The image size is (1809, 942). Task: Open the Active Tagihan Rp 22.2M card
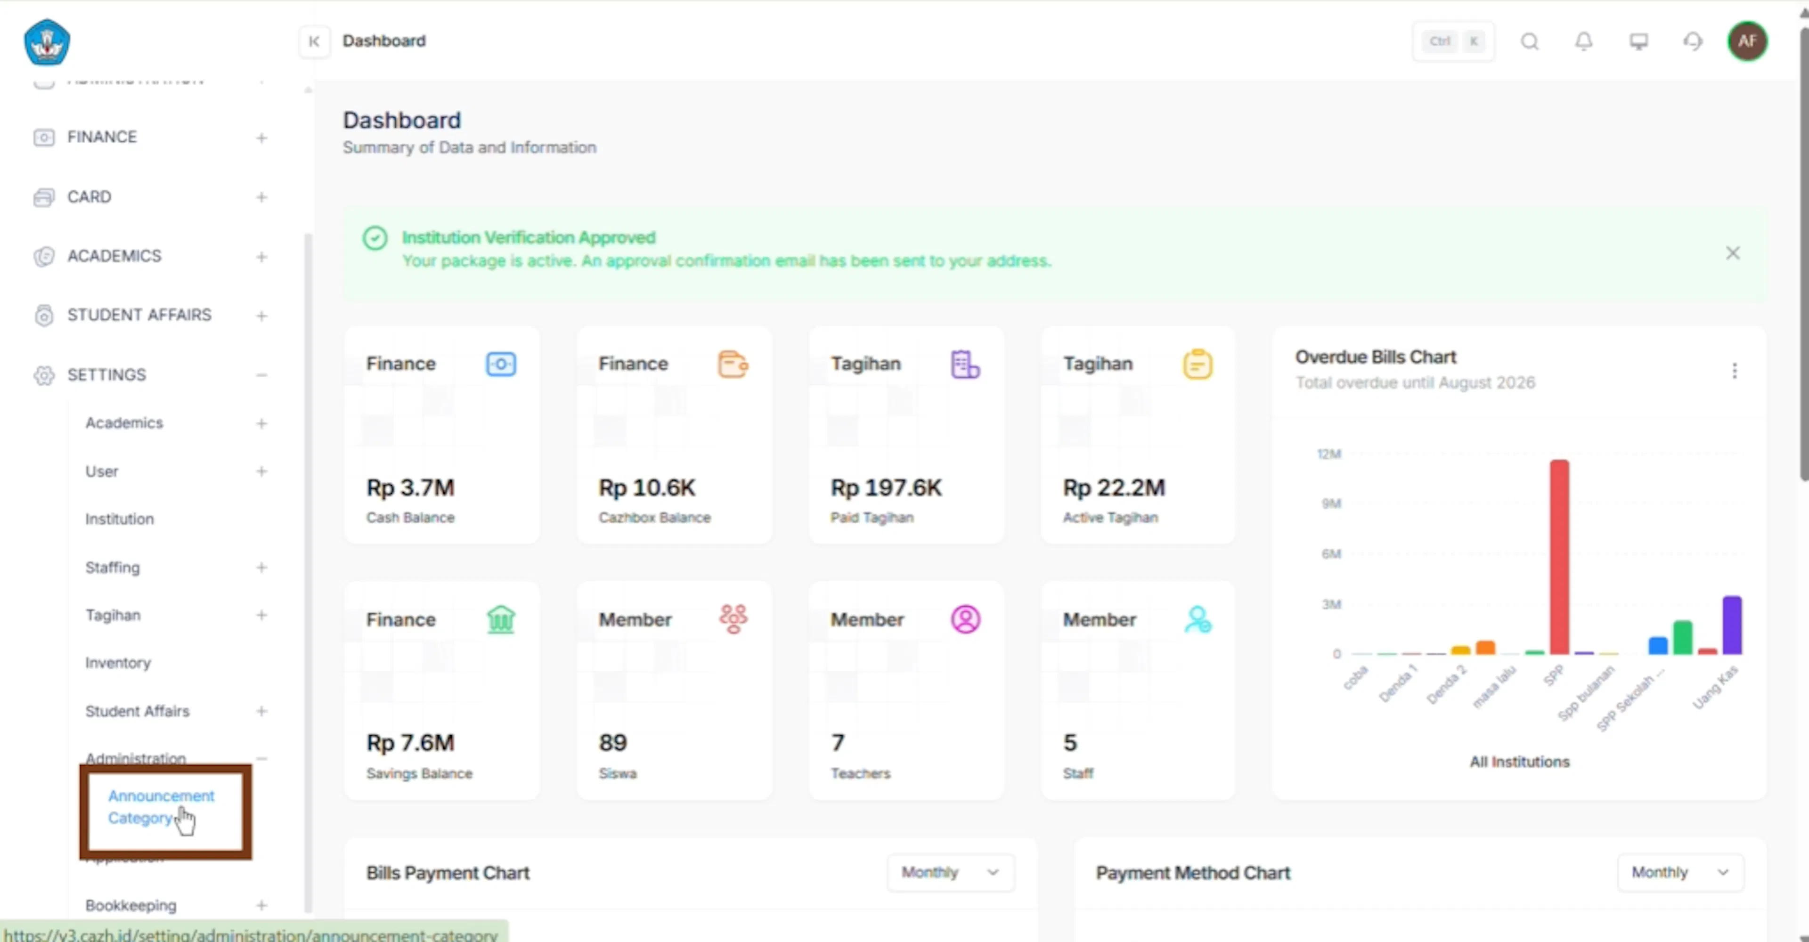click(1138, 435)
